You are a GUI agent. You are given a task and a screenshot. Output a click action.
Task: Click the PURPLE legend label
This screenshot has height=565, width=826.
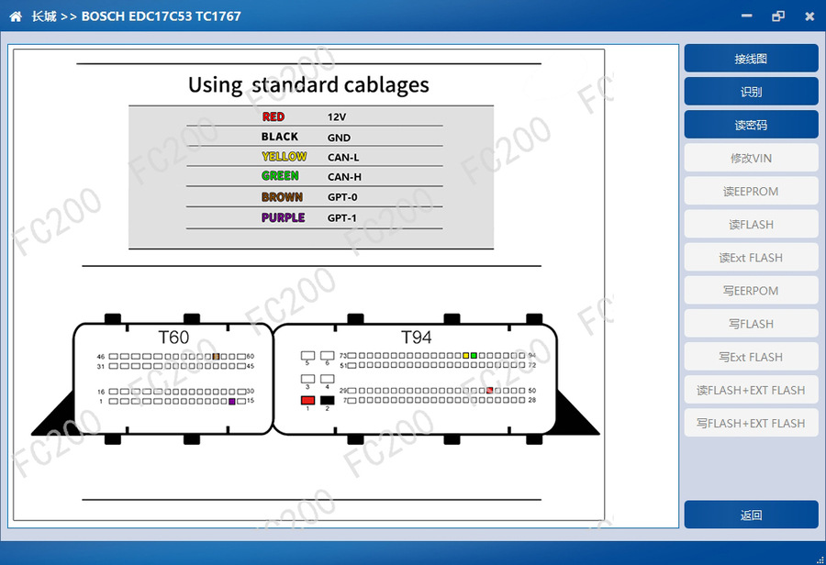(x=283, y=217)
